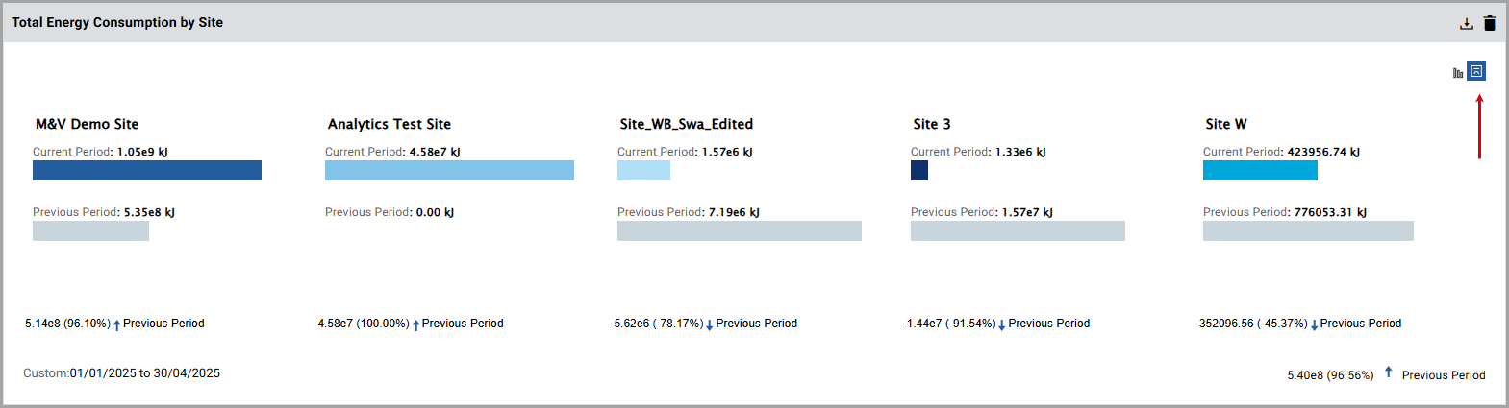The width and height of the screenshot is (1509, 408).
Task: Click the up arrow beside the 5.40e8 total
Action: click(x=1388, y=372)
